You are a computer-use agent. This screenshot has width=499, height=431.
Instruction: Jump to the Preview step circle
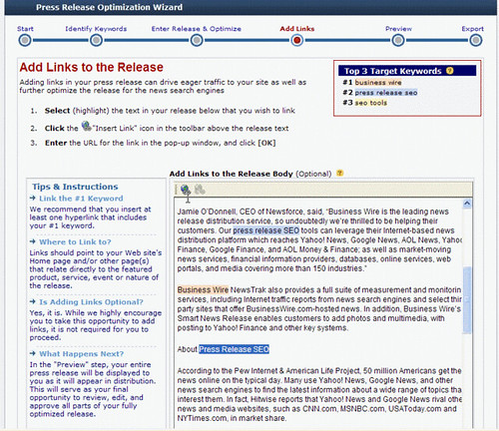point(398,41)
